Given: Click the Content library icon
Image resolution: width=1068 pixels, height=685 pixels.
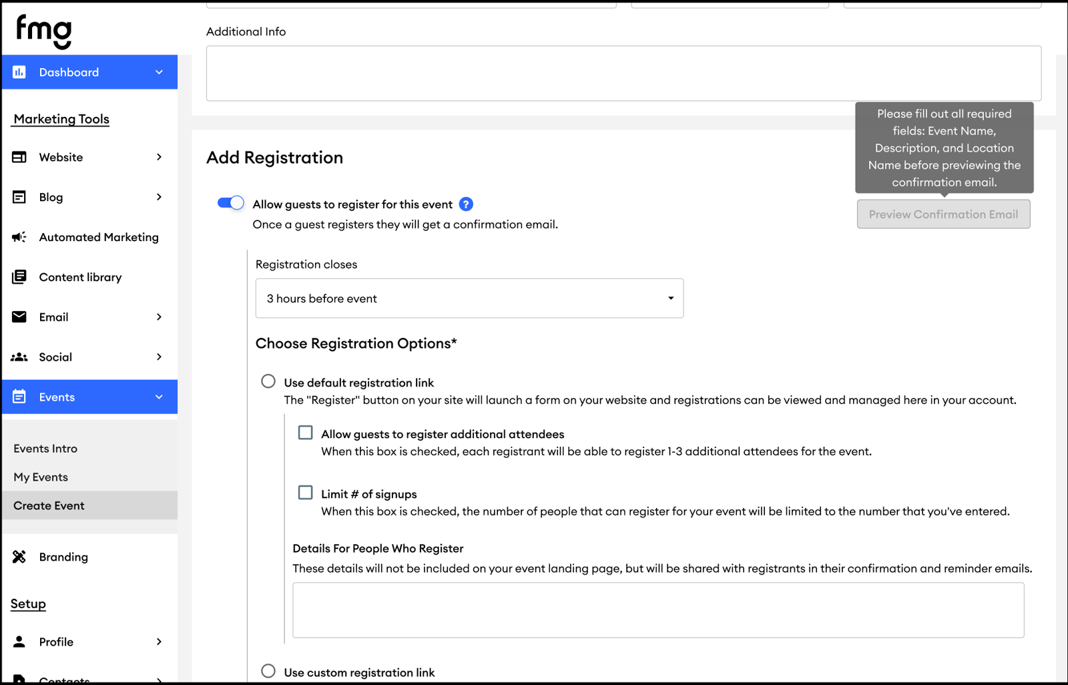Looking at the screenshot, I should point(19,277).
